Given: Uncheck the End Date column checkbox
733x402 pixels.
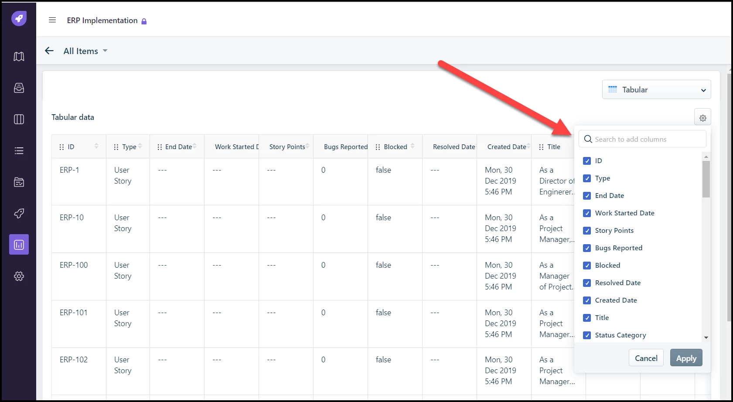Looking at the screenshot, I should (587, 196).
